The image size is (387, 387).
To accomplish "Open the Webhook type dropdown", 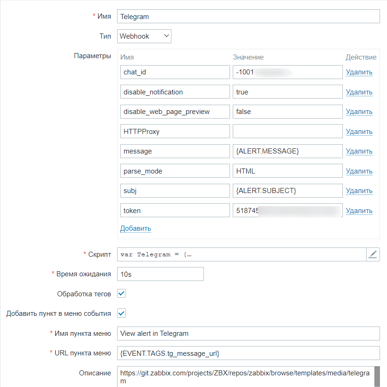I will pyautogui.click(x=144, y=36).
